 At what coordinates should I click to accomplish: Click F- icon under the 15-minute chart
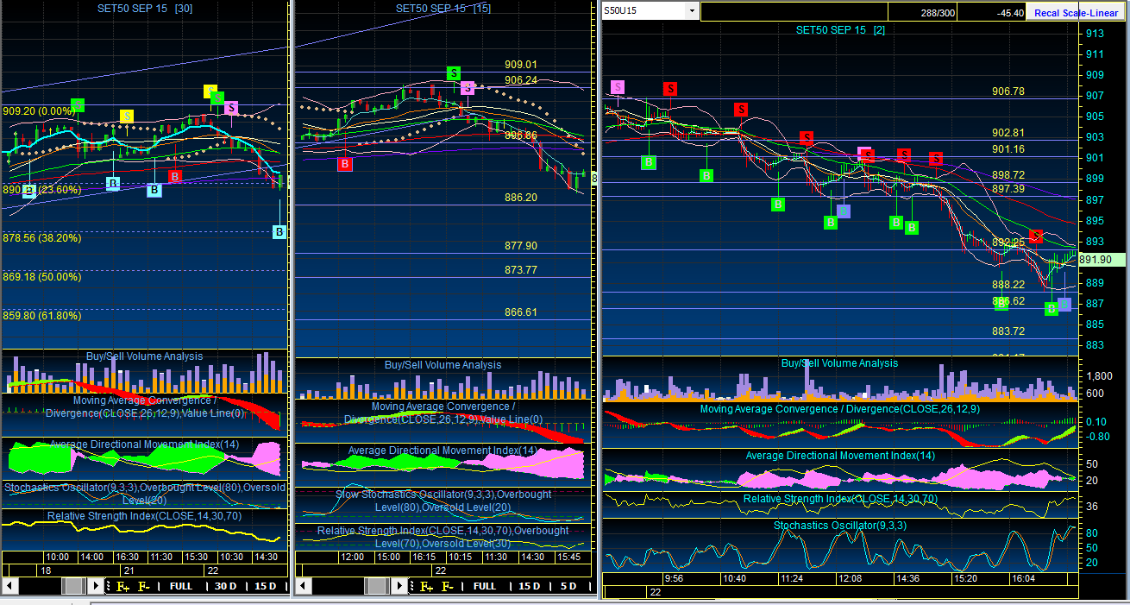click(448, 586)
